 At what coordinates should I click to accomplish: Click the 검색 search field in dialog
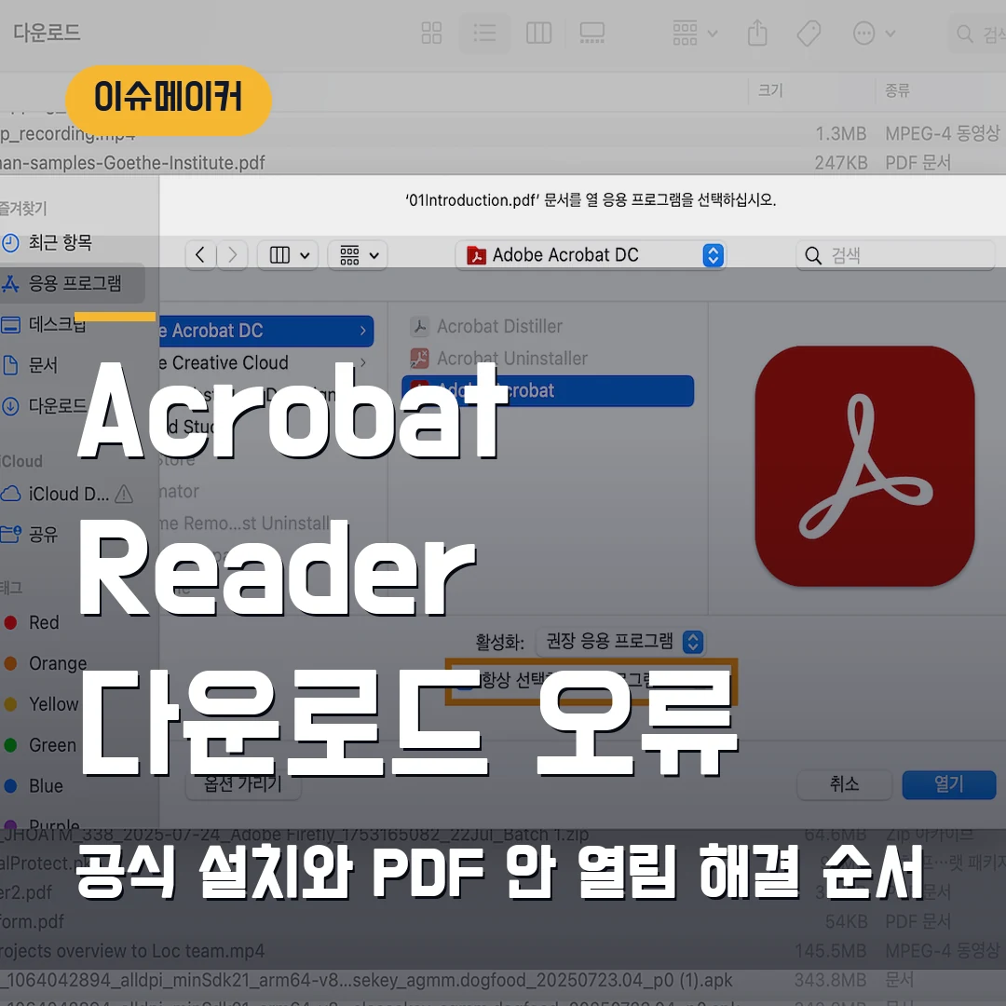(896, 255)
